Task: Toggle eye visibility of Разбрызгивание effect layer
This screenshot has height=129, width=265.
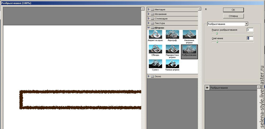Action: pos(207,88)
